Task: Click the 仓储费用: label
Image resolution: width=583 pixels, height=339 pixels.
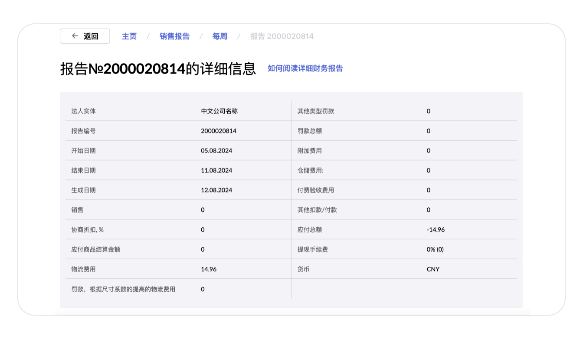Action: coord(311,171)
